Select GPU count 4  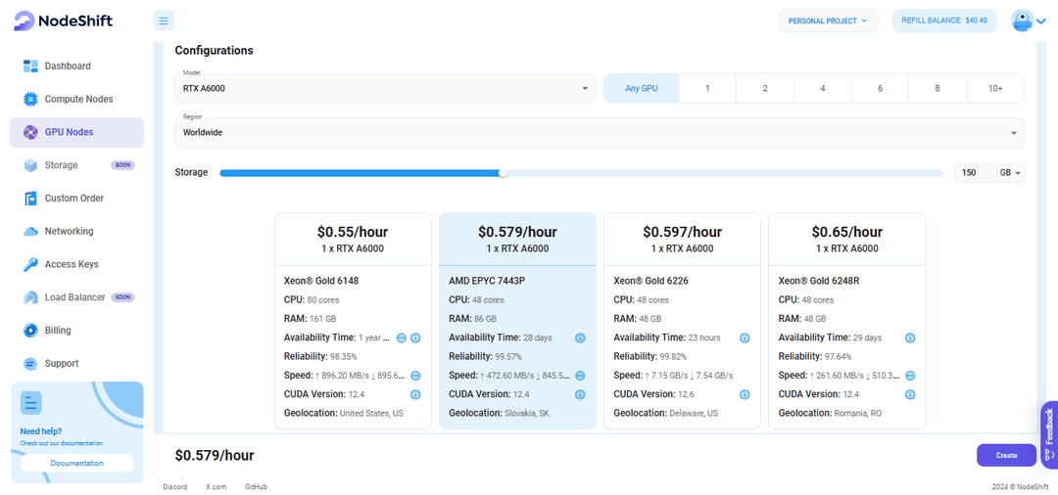(823, 88)
